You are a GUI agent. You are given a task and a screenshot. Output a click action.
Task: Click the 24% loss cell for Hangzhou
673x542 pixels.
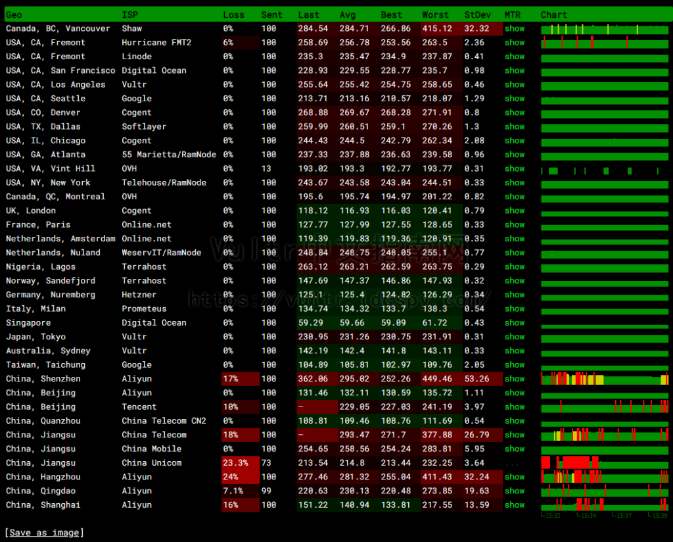(241, 477)
